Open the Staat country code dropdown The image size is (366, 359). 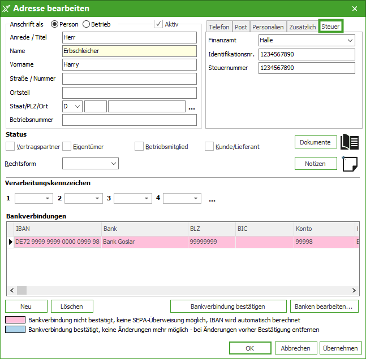tap(77, 106)
